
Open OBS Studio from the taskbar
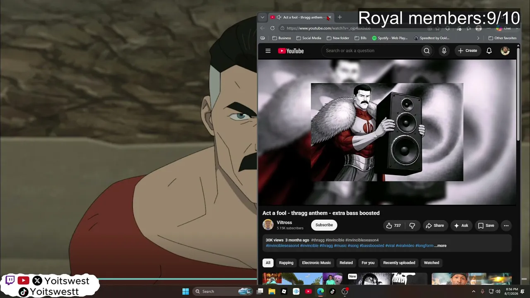(x=344, y=291)
